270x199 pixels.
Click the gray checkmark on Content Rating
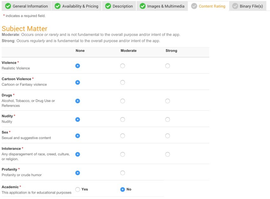194,6
